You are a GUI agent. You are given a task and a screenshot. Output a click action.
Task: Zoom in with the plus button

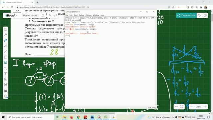pos(205,107)
